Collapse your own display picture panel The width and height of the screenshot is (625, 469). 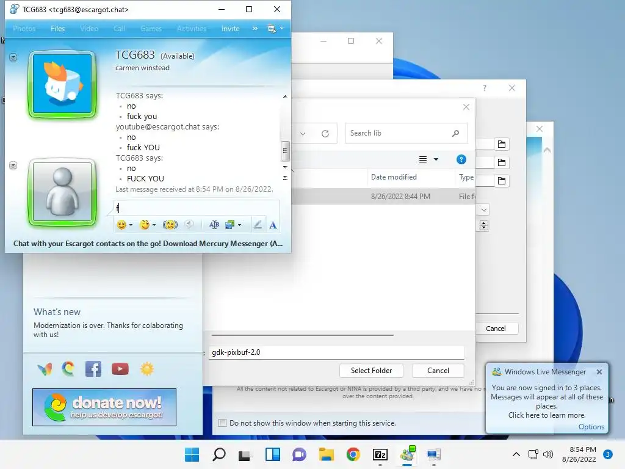[13, 165]
